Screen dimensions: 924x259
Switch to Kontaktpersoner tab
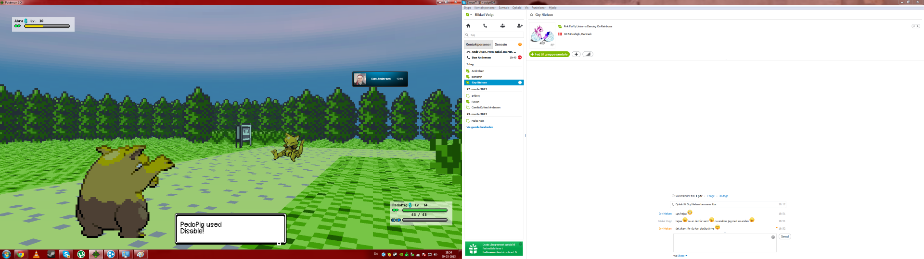(478, 44)
